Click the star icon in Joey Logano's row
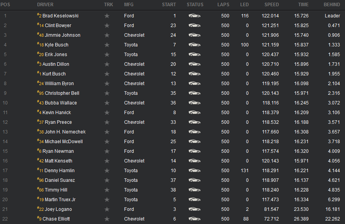The height and width of the screenshot is (224, 345). click(107, 209)
